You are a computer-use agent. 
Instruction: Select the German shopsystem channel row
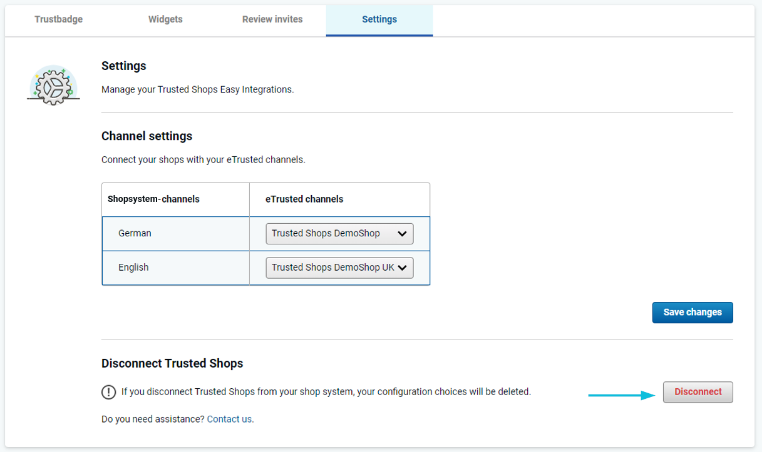(x=135, y=233)
